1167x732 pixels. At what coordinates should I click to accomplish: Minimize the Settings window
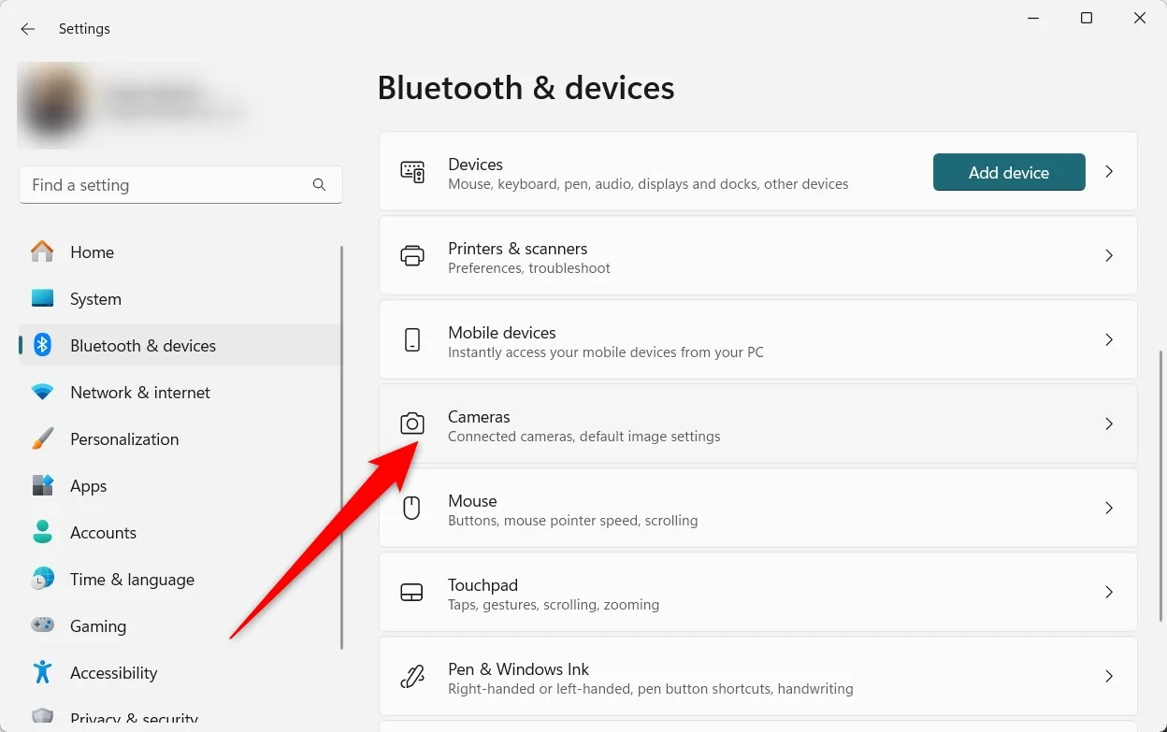click(1033, 18)
